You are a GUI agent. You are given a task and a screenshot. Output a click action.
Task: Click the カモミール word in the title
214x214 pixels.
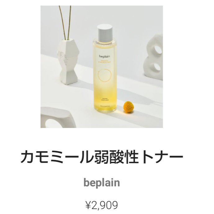57,157
